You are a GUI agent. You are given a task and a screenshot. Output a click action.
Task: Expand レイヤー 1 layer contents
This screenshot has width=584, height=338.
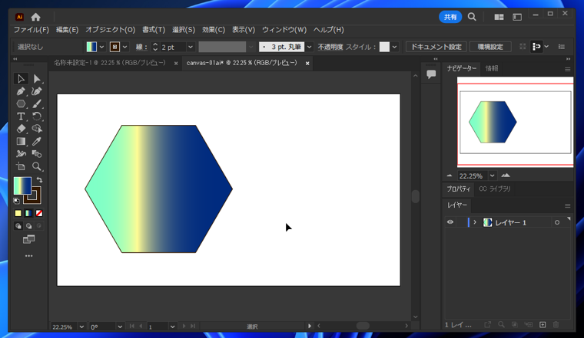pyautogui.click(x=475, y=222)
